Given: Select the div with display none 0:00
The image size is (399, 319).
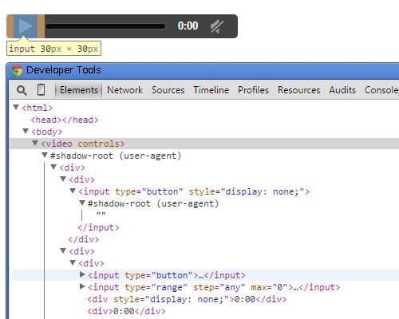Looking at the screenshot, I should [x=187, y=299].
